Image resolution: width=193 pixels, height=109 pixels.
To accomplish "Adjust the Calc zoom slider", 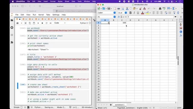I will tap(168, 108).
